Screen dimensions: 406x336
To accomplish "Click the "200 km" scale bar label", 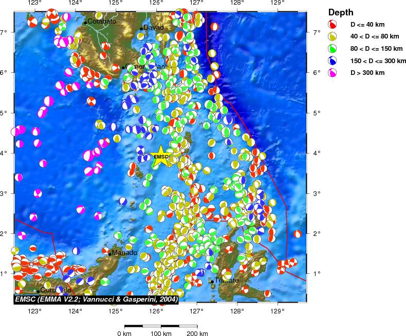I will point(197,333).
